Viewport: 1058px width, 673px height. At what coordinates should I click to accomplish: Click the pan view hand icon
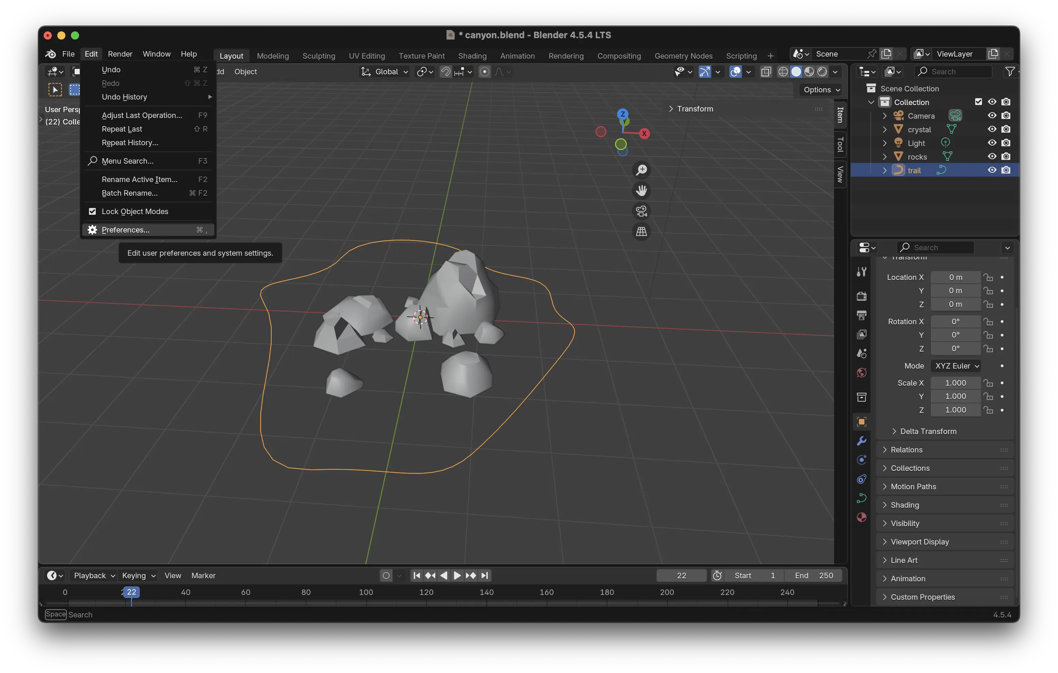click(641, 190)
